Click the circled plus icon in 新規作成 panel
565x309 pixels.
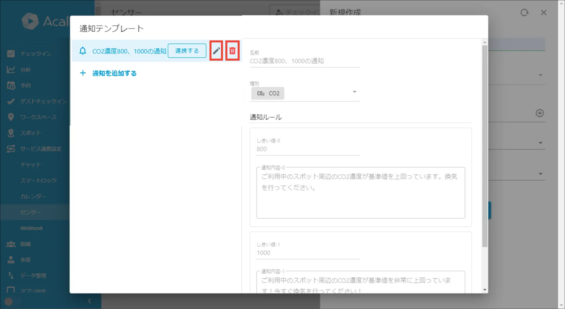pyautogui.click(x=540, y=113)
